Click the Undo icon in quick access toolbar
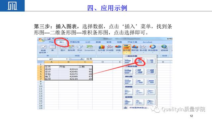 point(53,39)
